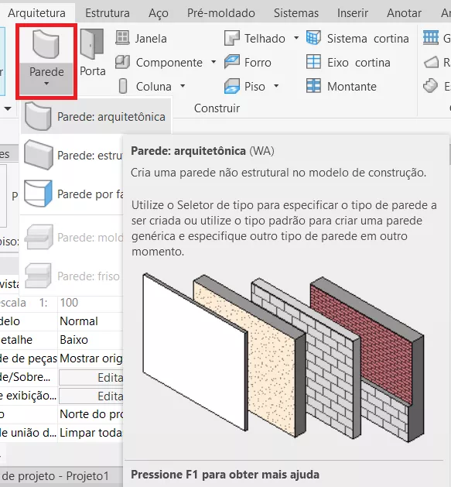The width and height of the screenshot is (451, 487).
Task: Click the Norte do projeto orientation value
Action: 91,414
